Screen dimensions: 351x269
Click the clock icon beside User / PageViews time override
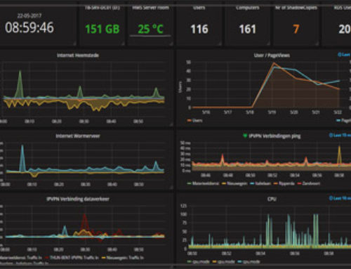click(340, 55)
